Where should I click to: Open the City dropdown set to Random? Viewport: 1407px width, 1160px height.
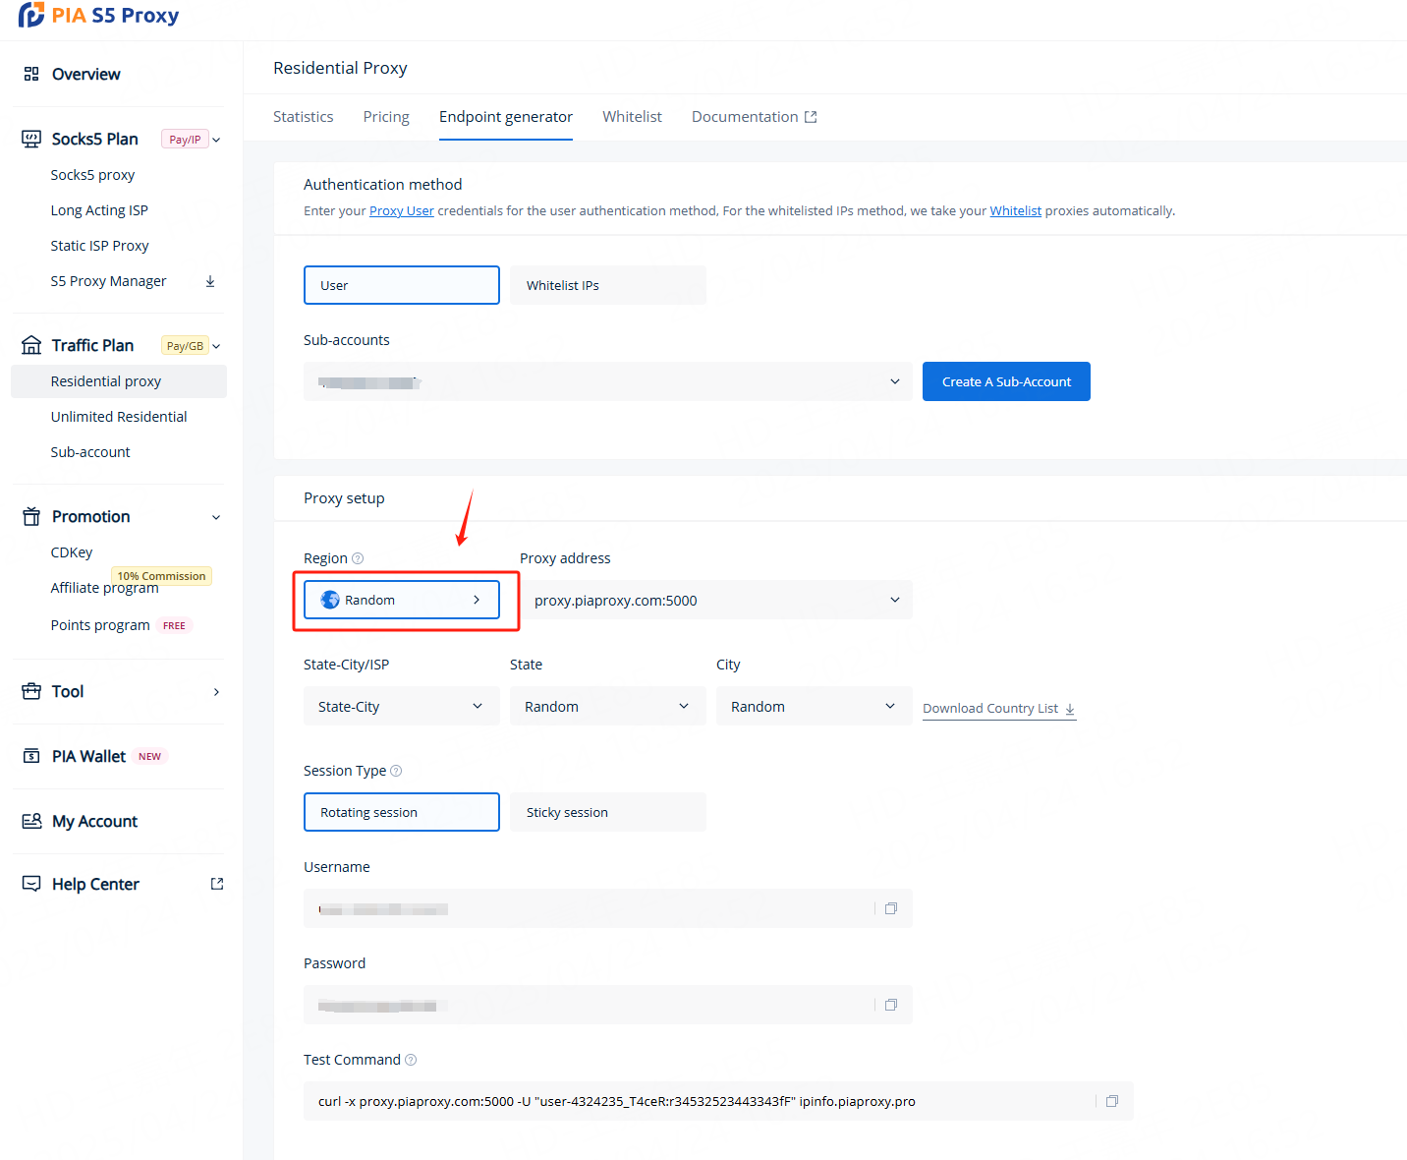tap(814, 706)
